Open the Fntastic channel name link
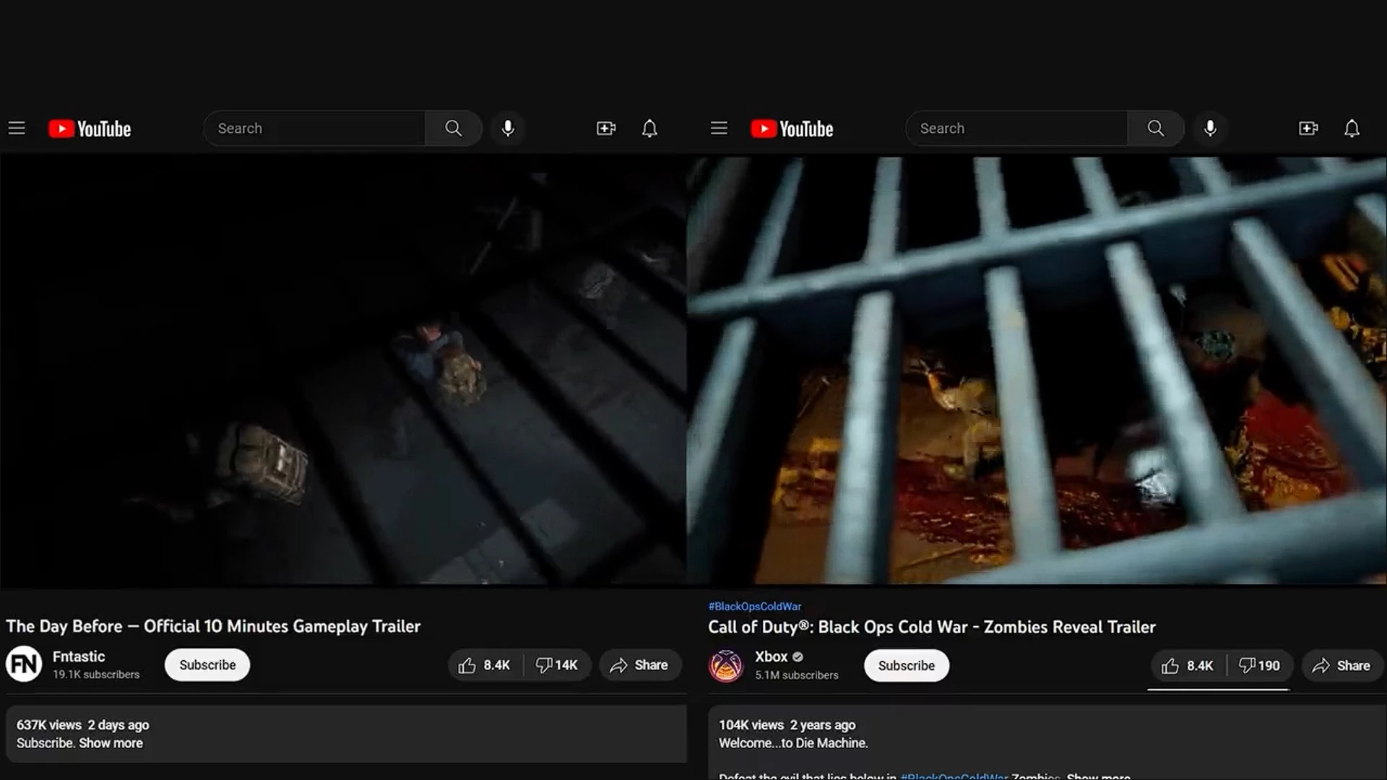Viewport: 1387px width, 780px height. 79,656
